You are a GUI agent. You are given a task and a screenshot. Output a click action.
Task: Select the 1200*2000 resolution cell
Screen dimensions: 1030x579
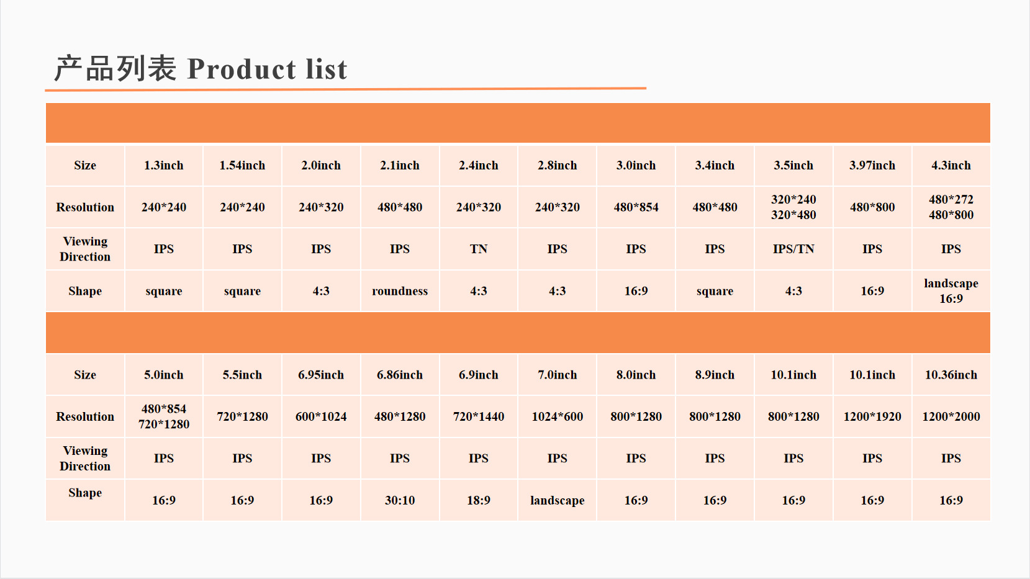951,416
